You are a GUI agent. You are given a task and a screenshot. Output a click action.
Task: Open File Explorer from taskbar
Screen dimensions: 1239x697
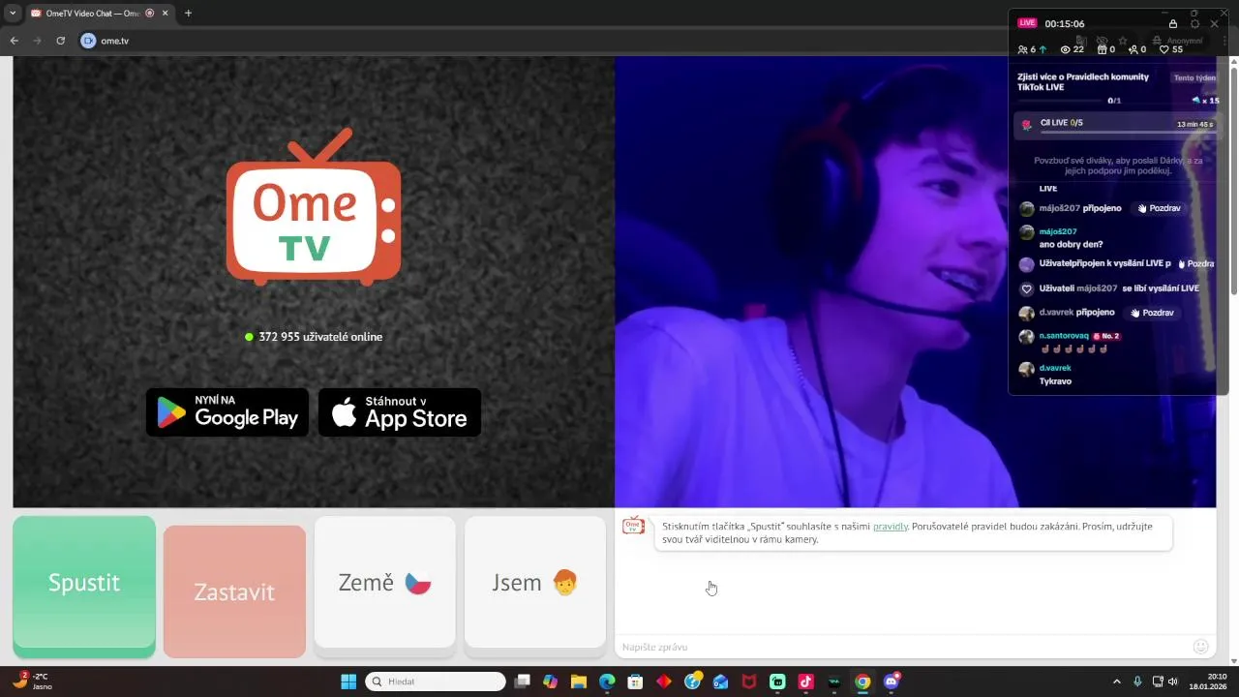pyautogui.click(x=579, y=682)
